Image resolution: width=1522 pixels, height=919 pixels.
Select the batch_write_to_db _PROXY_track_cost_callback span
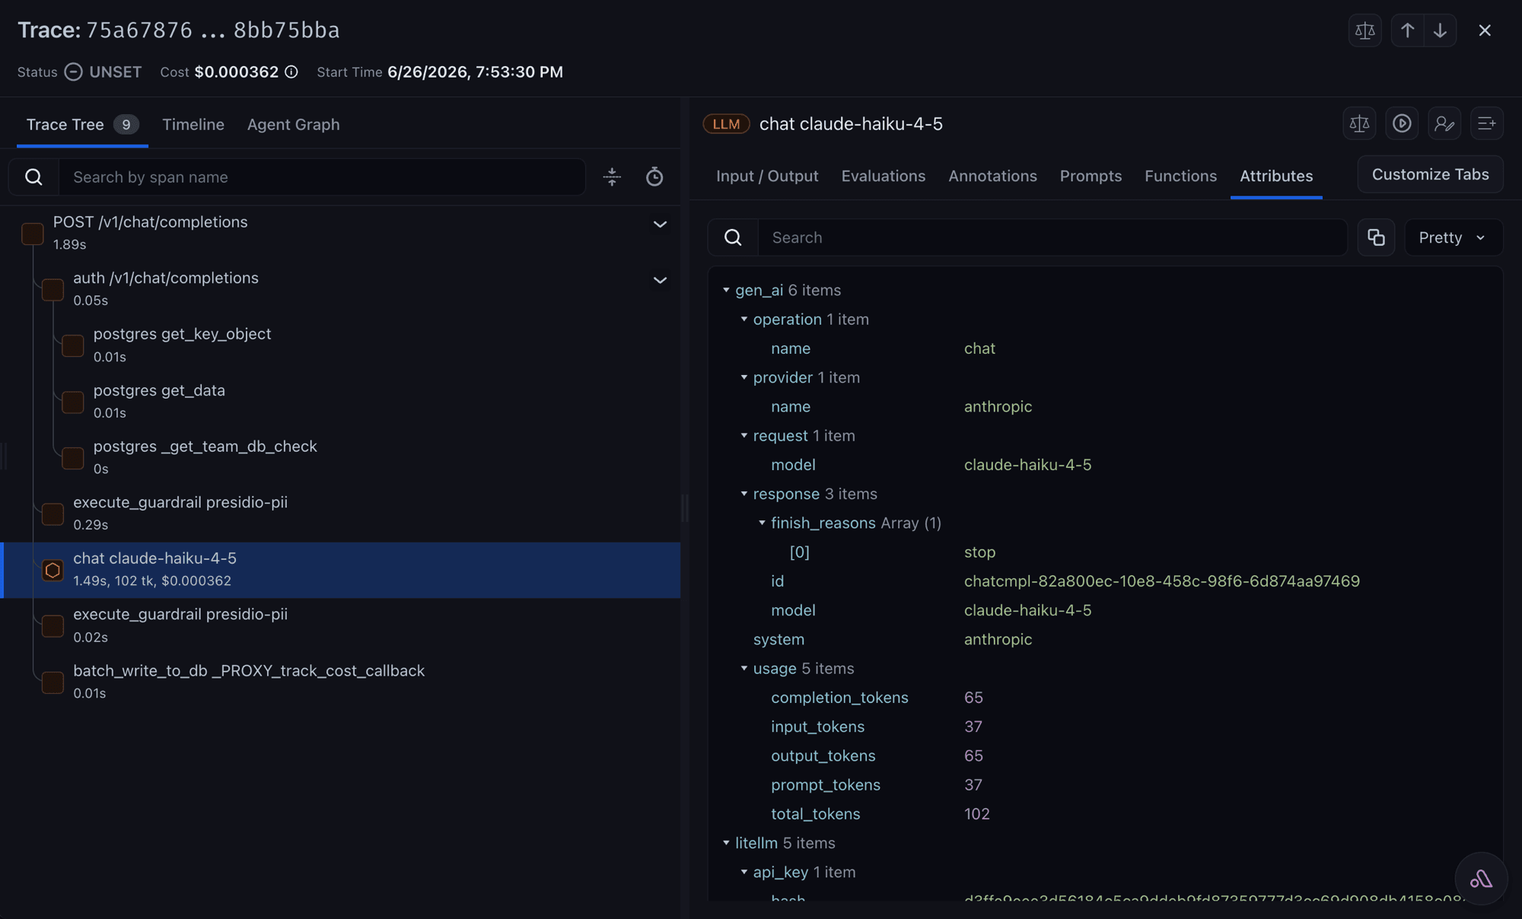click(x=340, y=682)
